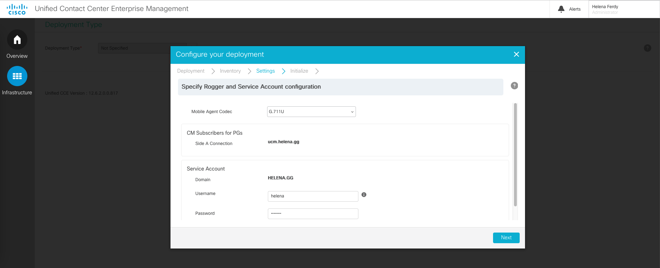Open the Deployment Type dropdown

(x=135, y=48)
